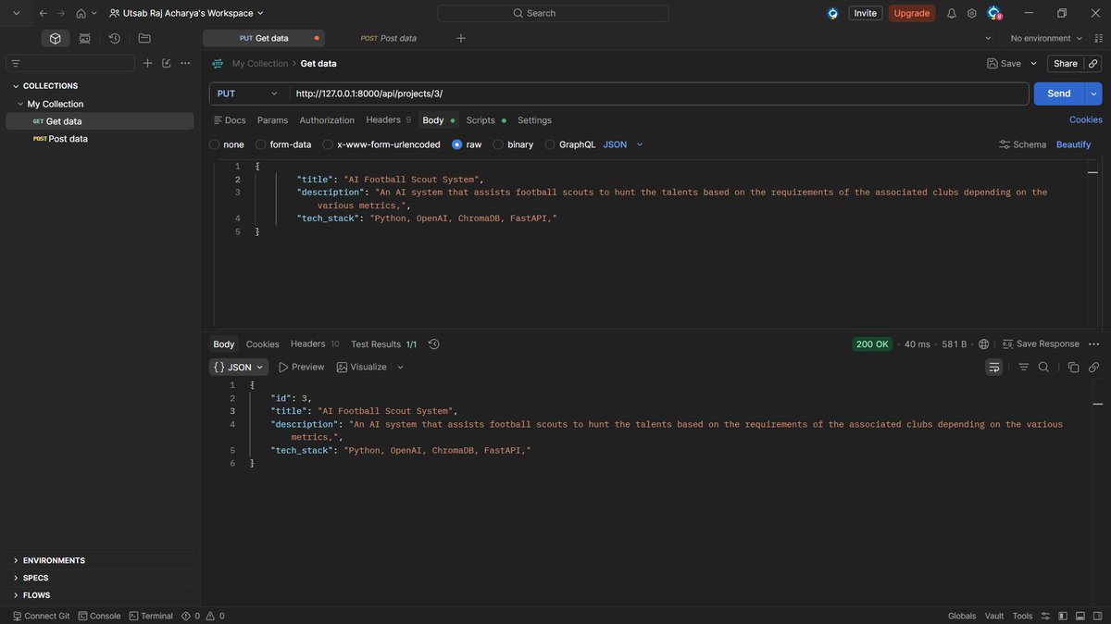Open the request Settings tab
This screenshot has width=1111, height=624.
[x=534, y=120]
